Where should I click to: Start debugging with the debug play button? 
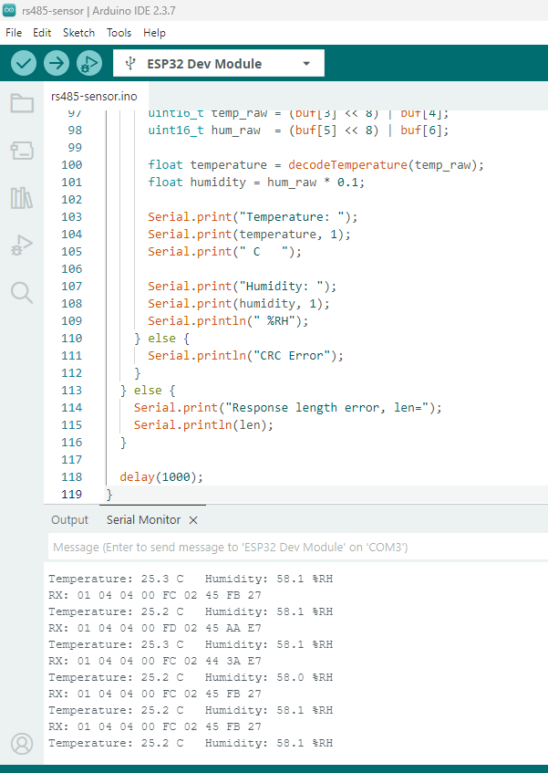pyautogui.click(x=89, y=63)
